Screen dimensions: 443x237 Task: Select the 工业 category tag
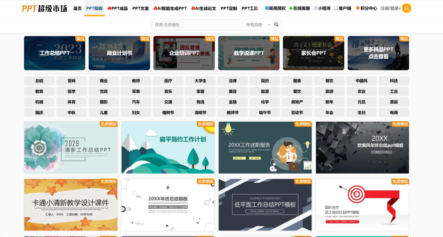point(394,92)
